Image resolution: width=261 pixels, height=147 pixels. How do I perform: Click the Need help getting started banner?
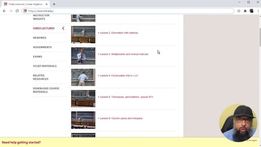(x=21, y=143)
